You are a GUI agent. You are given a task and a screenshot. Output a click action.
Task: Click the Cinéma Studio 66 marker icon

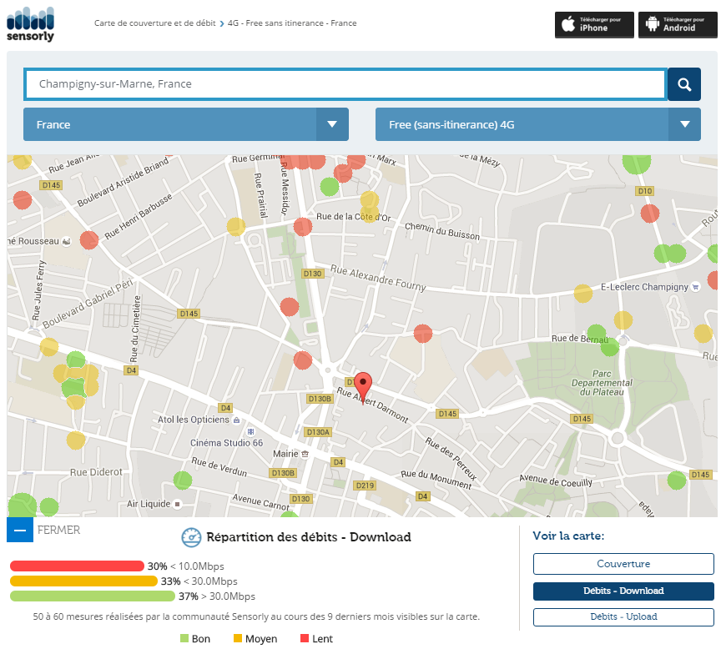(x=250, y=431)
